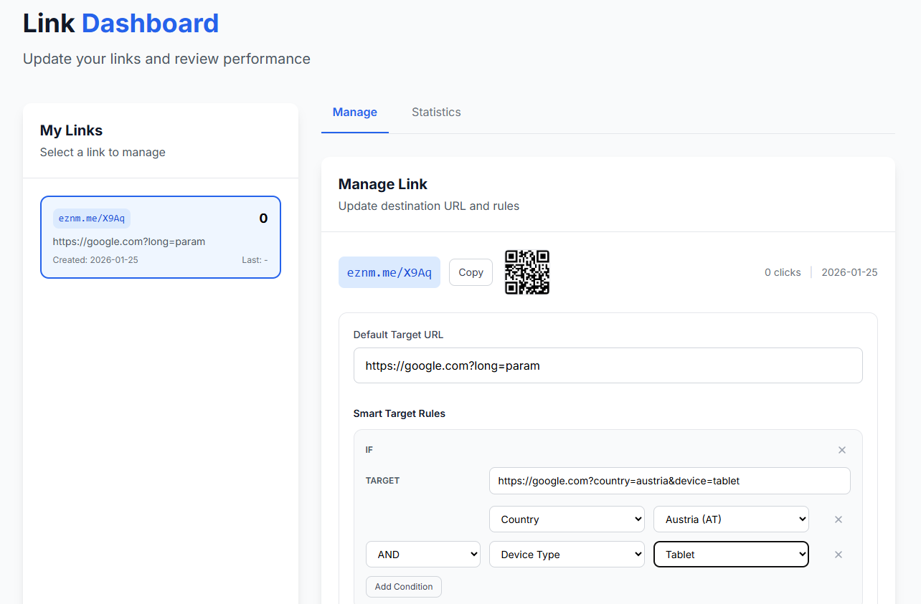Open the Device Type condition dropdown

tap(566, 555)
